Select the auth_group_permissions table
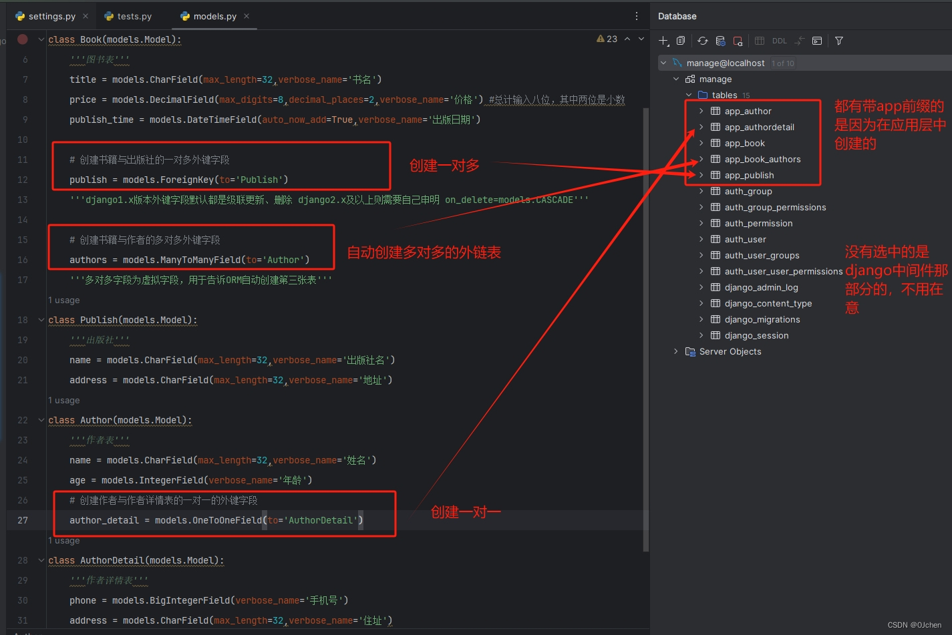Image resolution: width=952 pixels, height=635 pixels. [775, 207]
